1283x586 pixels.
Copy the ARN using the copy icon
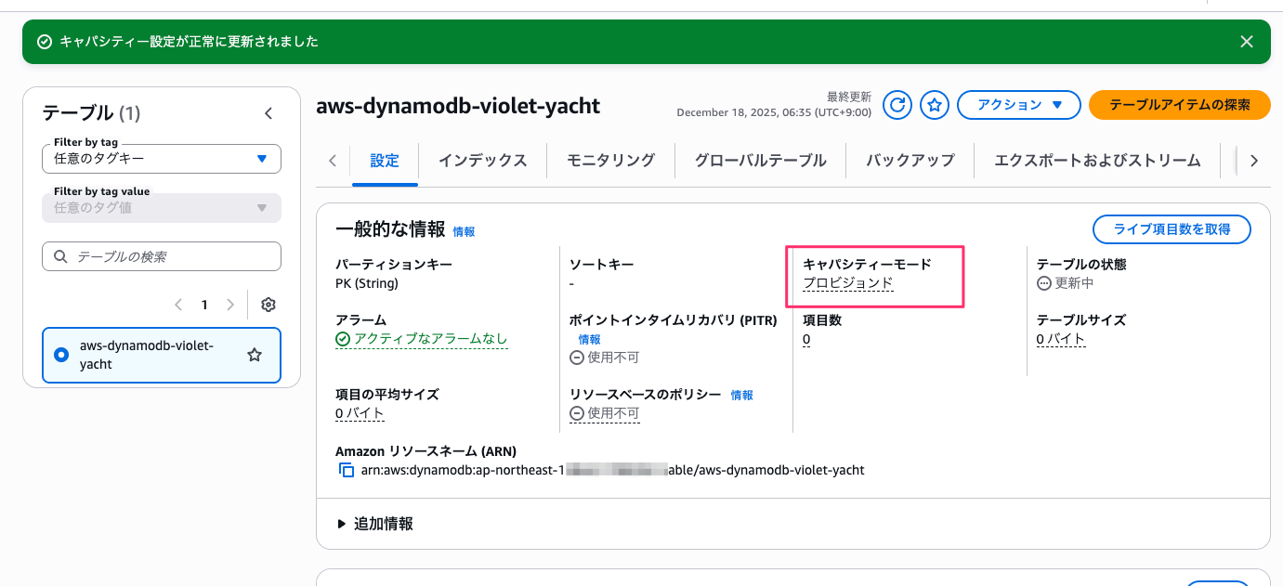[347, 471]
